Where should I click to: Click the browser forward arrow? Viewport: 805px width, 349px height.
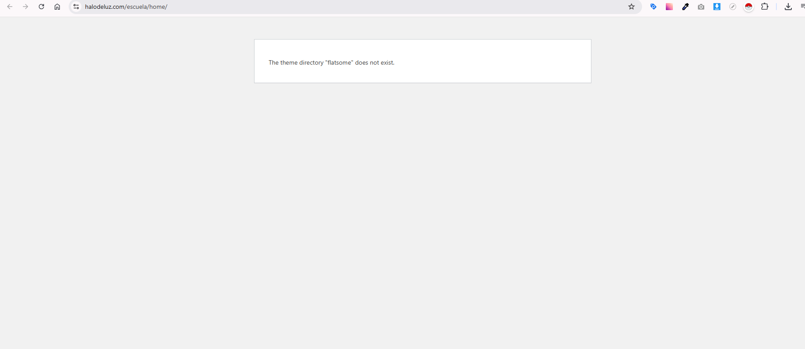click(x=26, y=7)
